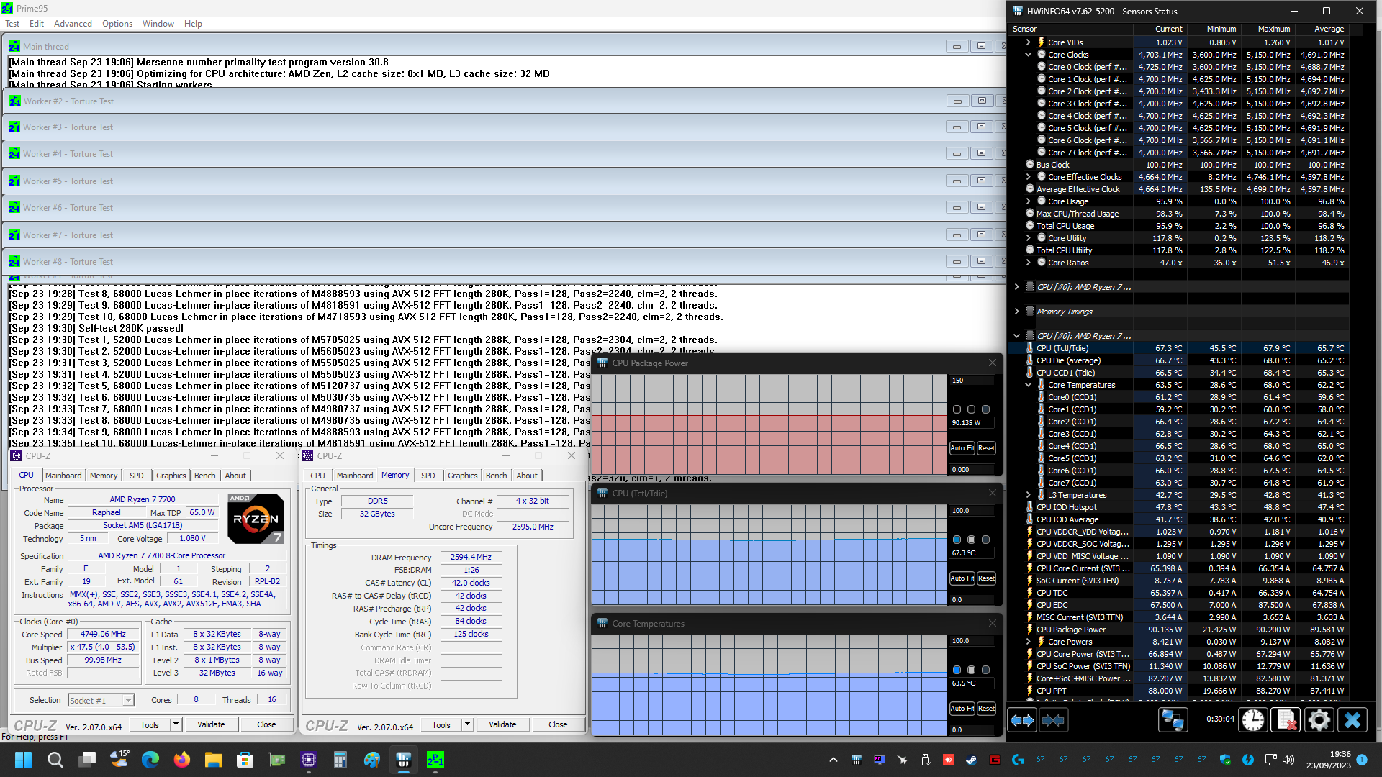Click Windows Start button
Viewport: 1382px width, 777px height.
coord(23,759)
